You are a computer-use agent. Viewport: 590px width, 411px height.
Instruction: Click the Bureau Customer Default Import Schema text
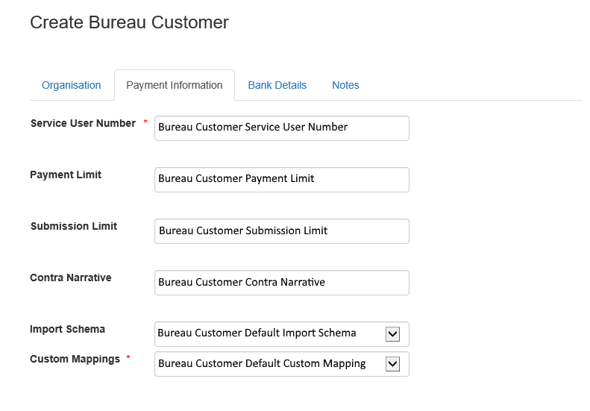pyautogui.click(x=257, y=333)
